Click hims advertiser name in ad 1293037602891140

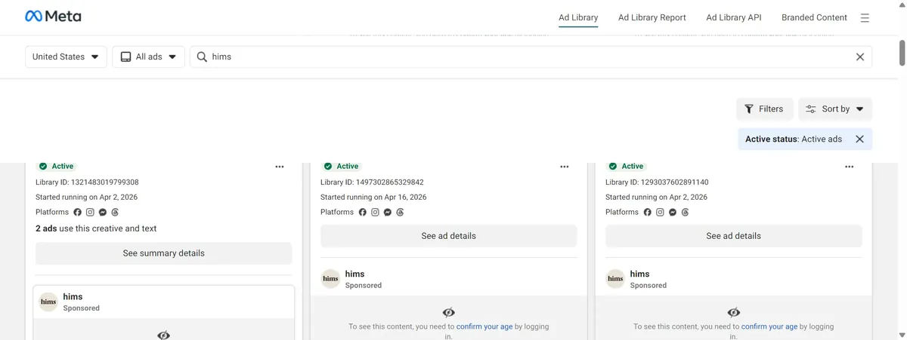tap(640, 274)
